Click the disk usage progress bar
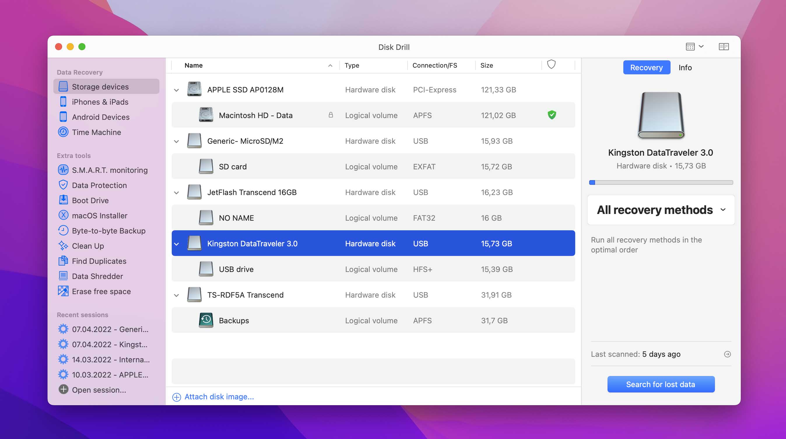Viewport: 786px width, 439px height. (x=661, y=182)
